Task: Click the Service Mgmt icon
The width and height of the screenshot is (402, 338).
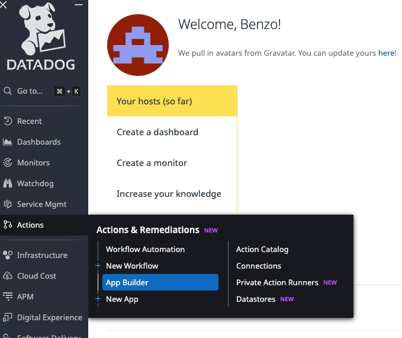Action: (8, 204)
